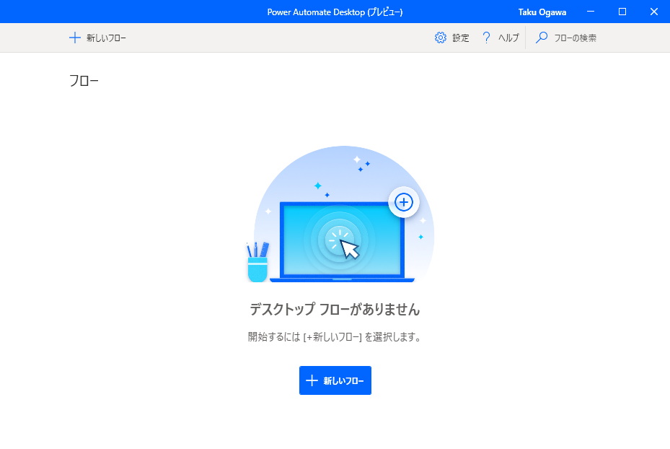Image resolution: width=670 pixels, height=449 pixels.
Task: Open 設定 via the gear icon
Action: pos(441,38)
